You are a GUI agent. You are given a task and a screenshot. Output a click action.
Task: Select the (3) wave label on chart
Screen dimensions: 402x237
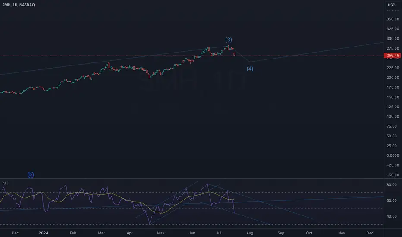point(229,40)
